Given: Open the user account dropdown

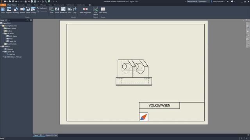Looking at the screenshot, I should click(218, 2).
